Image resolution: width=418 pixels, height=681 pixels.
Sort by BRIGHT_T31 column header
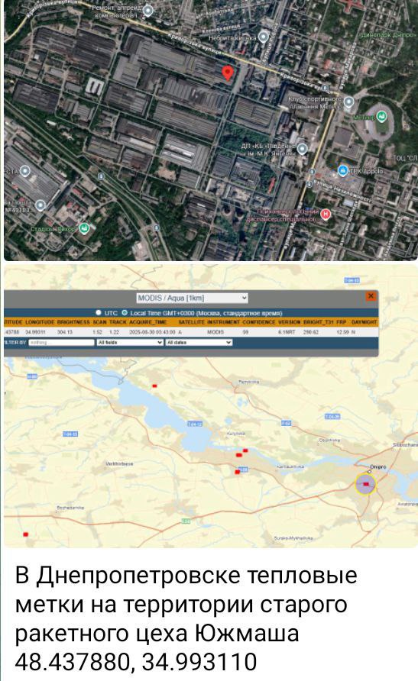point(318,322)
